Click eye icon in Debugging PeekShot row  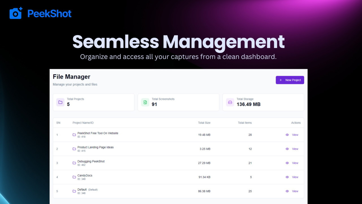pyautogui.click(x=287, y=163)
